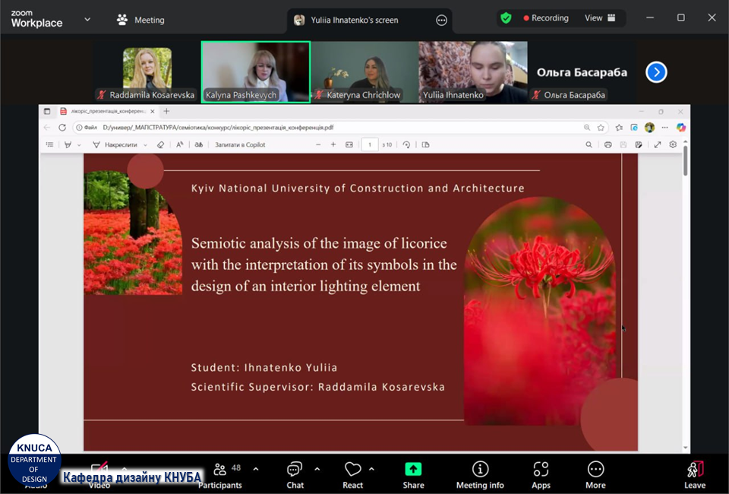Select the Meeting tab at top
The height and width of the screenshot is (494, 729).
[141, 20]
